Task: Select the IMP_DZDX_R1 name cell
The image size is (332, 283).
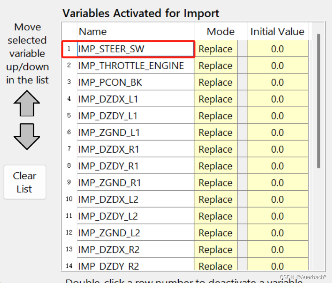Action: click(136, 149)
